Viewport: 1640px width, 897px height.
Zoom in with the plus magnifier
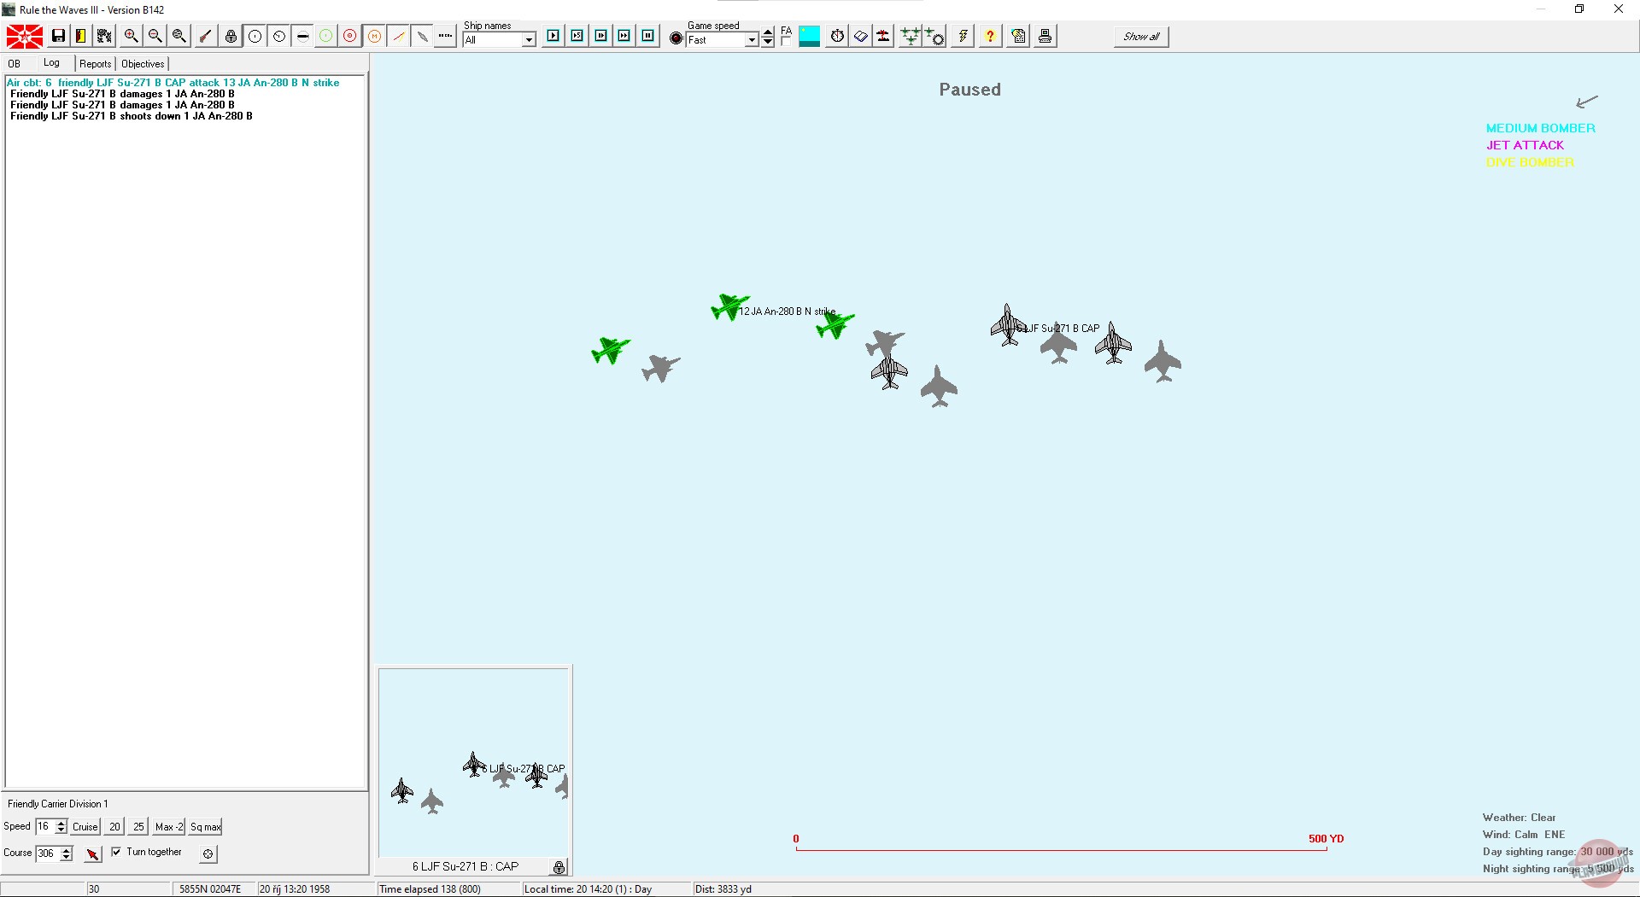(x=131, y=36)
